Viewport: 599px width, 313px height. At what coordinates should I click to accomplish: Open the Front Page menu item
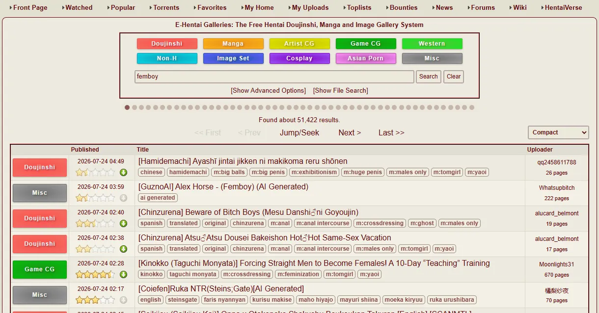point(30,7)
